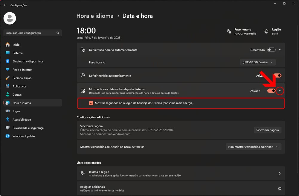Select Personalização in the sidebar
Viewport: 299px width, 196px height.
[22, 78]
